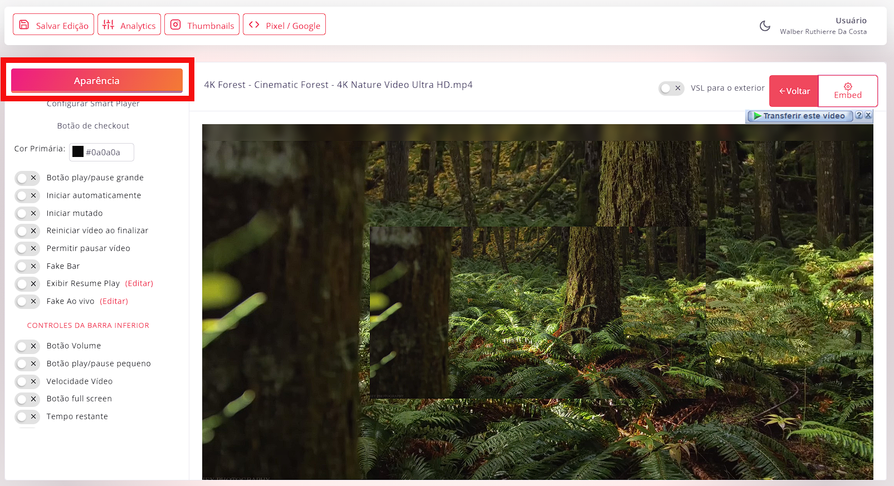The height and width of the screenshot is (486, 894).
Task: Toggle dark mode with the moon icon
Action: pos(765,26)
